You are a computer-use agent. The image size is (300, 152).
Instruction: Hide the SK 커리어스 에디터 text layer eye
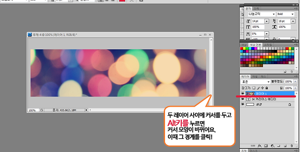tap(242, 99)
